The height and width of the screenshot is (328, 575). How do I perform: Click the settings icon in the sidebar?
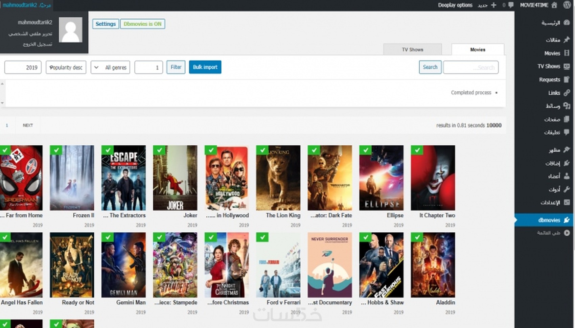[567, 202]
